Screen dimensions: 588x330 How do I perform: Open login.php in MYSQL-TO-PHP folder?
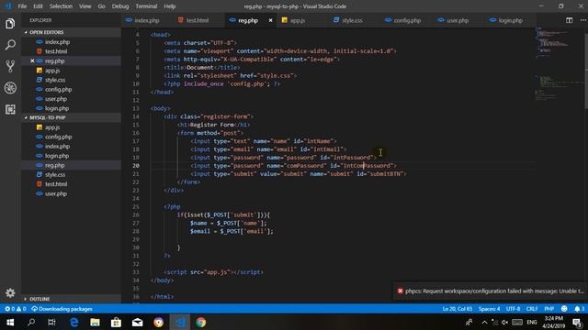pos(72,156)
